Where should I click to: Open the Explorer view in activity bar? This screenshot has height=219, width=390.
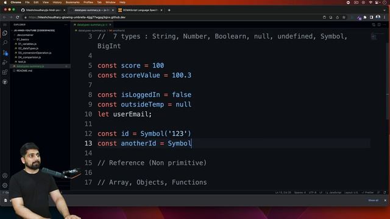tap(5, 33)
